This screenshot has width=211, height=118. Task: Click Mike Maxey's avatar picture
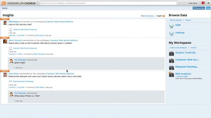tap(5, 23)
